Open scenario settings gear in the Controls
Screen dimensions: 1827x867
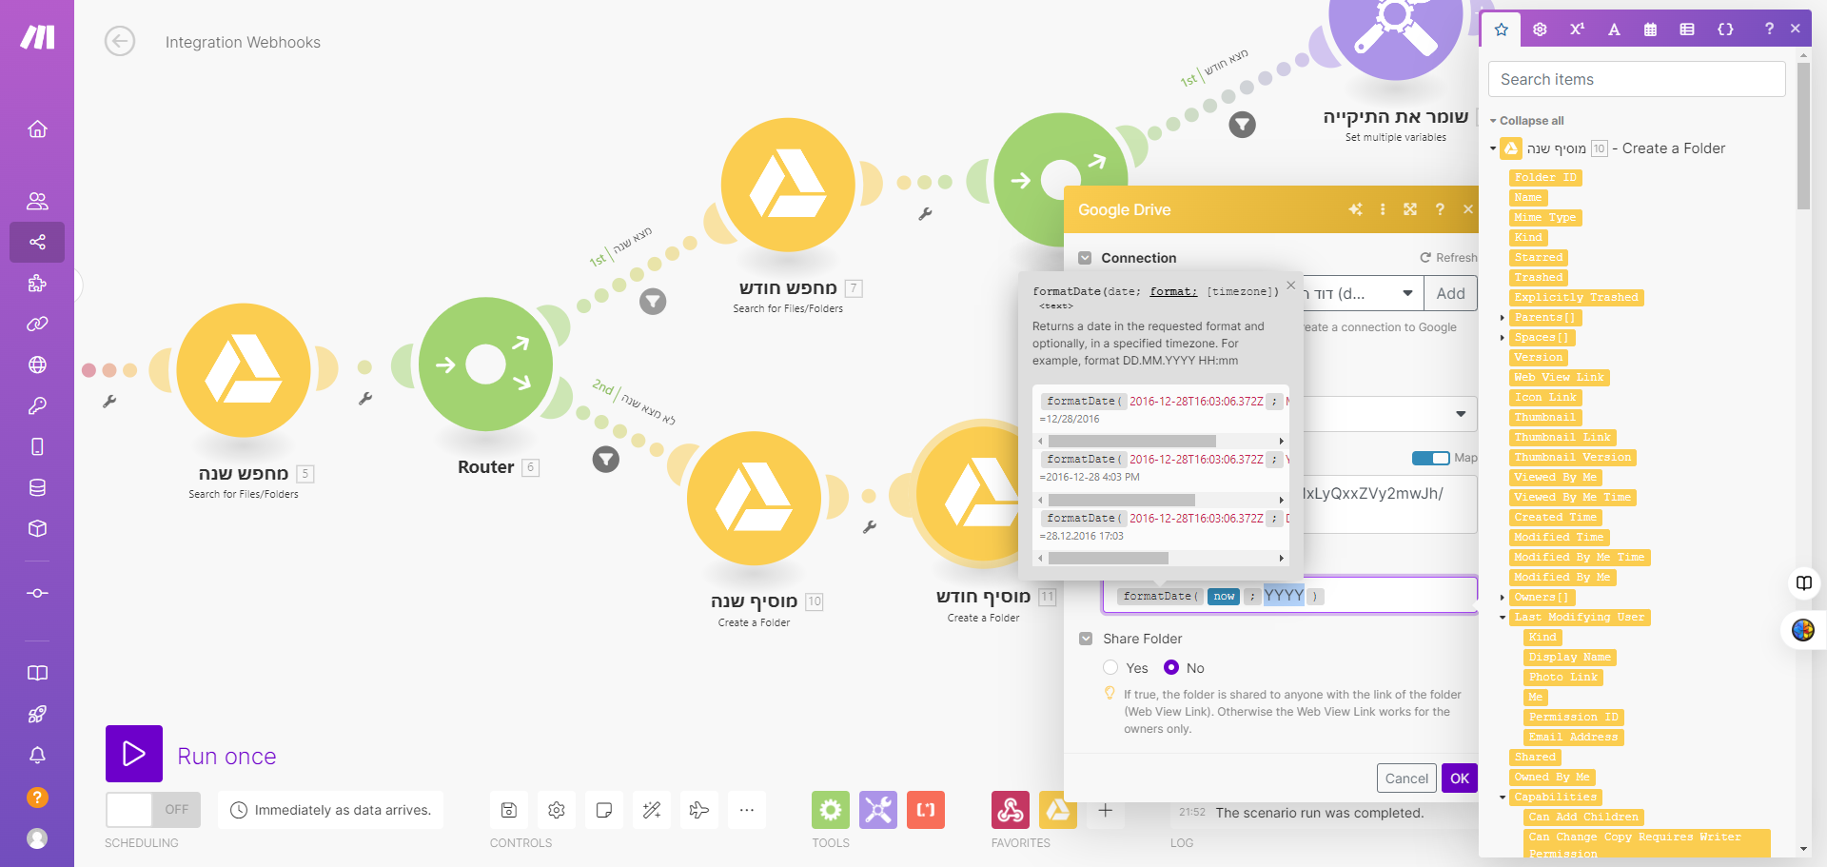coord(557,810)
